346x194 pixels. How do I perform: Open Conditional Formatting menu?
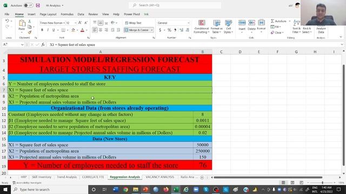pyautogui.click(x=202, y=26)
